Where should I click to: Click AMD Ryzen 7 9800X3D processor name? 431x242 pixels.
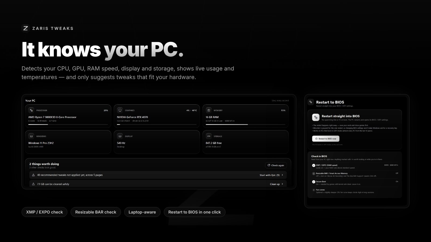tap(52, 117)
